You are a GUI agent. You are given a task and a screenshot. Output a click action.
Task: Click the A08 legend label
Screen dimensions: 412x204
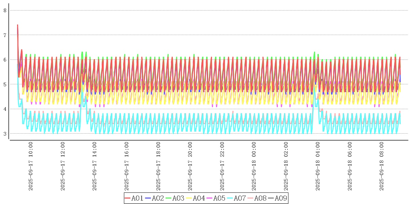pos(260,198)
